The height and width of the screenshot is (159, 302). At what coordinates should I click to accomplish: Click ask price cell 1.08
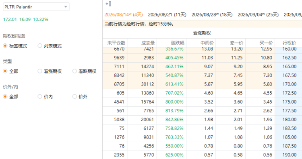point(238,137)
